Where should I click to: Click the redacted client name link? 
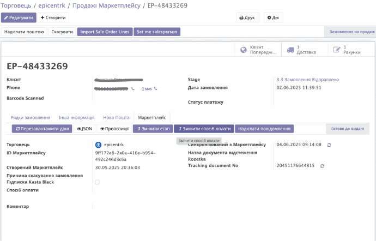[x=119, y=80]
